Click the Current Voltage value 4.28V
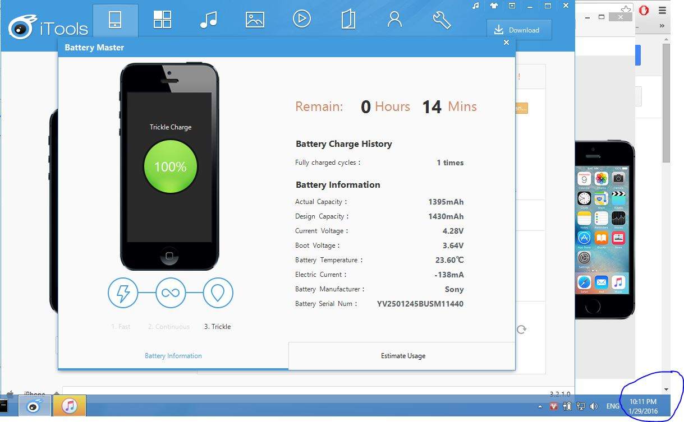Viewport: 684px width, 422px height. [453, 231]
